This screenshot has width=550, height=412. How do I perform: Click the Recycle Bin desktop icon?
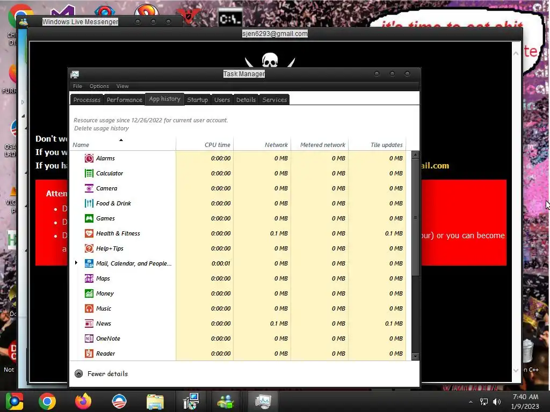(x=527, y=350)
